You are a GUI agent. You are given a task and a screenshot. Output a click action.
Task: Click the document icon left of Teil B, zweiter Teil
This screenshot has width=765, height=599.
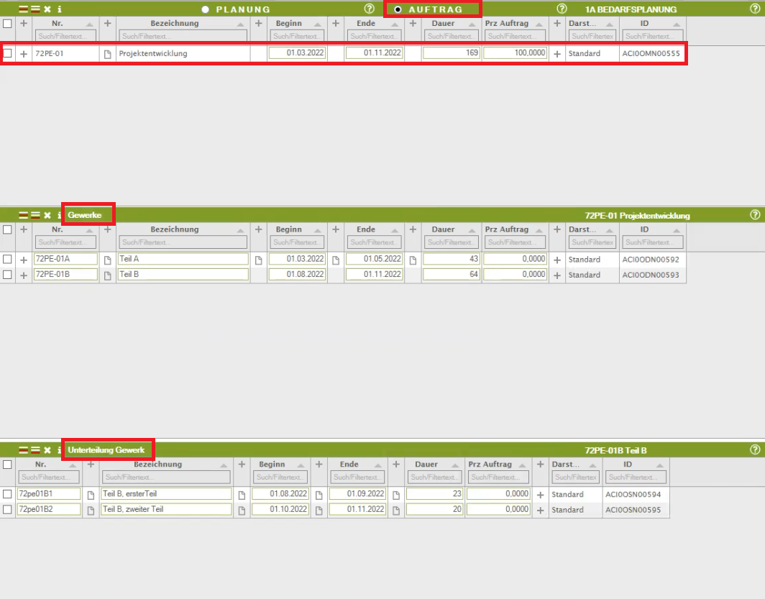[91, 510]
